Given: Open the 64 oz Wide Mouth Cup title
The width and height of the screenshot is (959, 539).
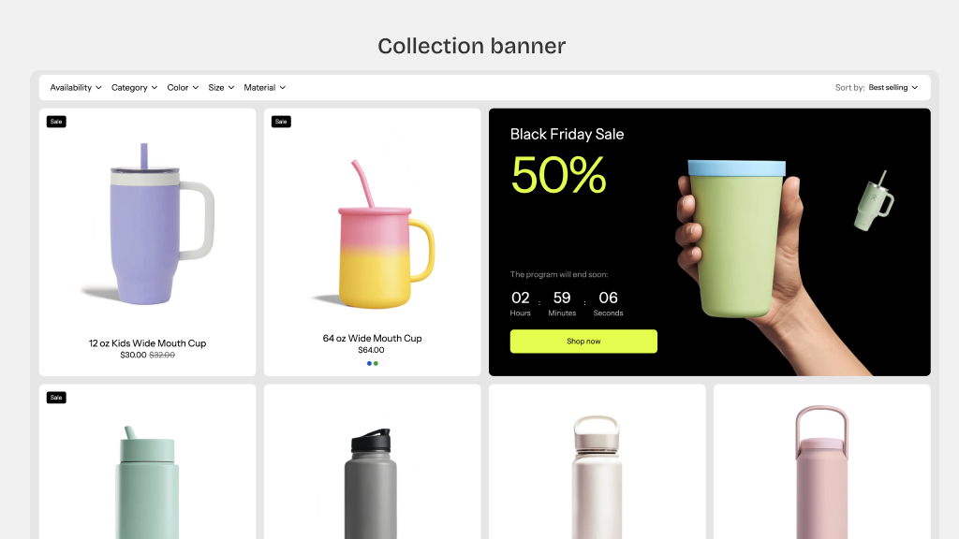Looking at the screenshot, I should [x=372, y=338].
